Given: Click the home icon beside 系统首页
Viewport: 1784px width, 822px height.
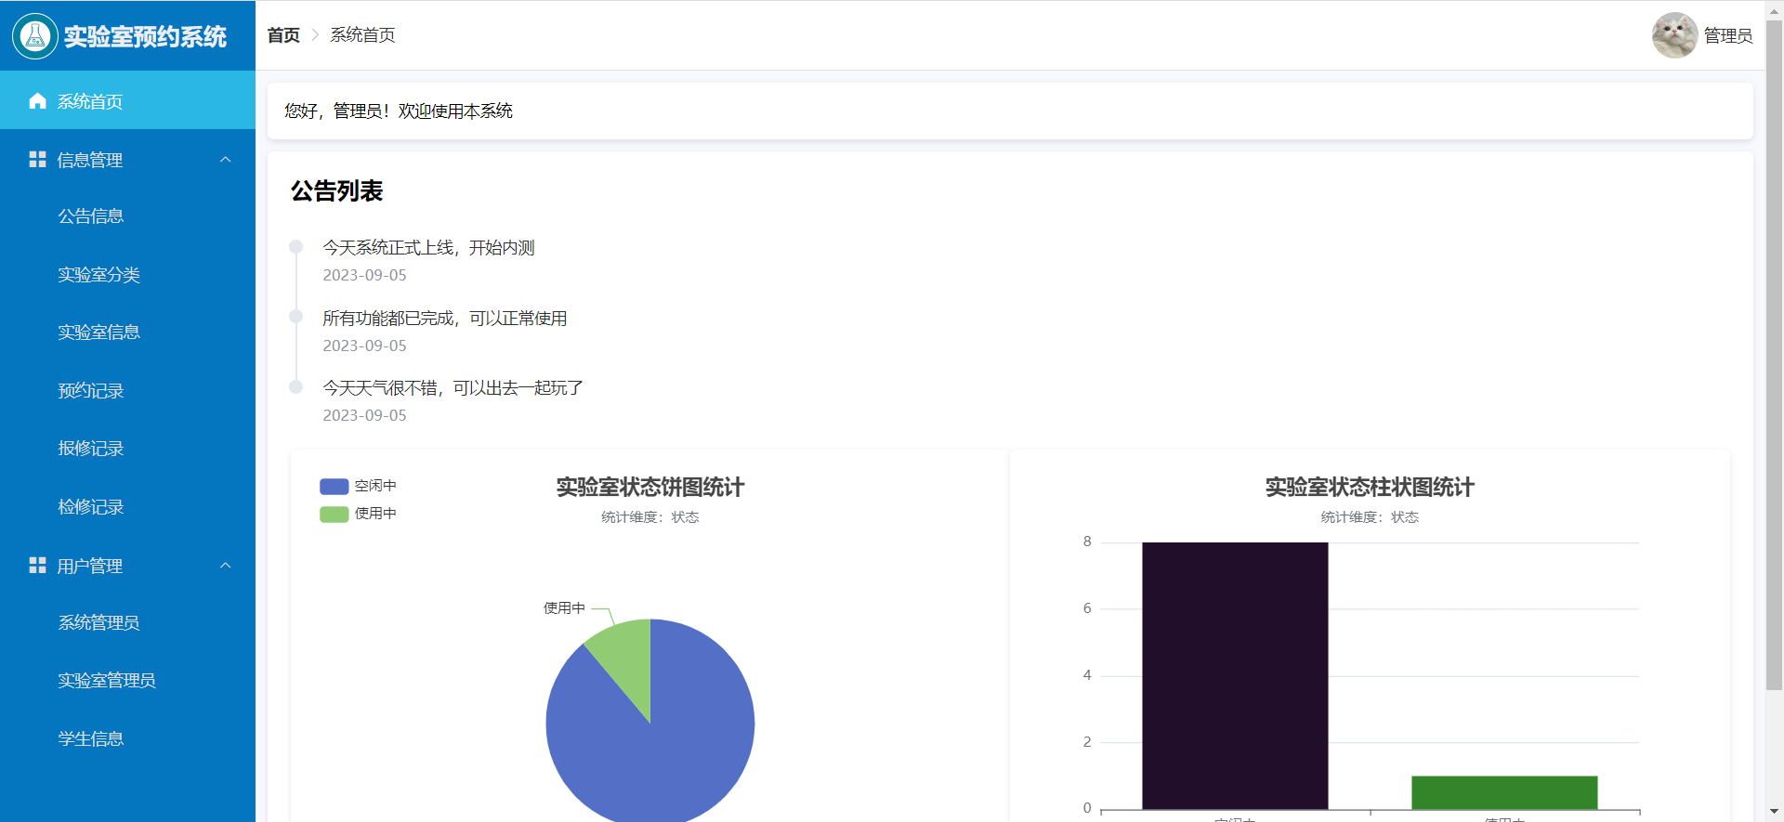Looking at the screenshot, I should 37,101.
